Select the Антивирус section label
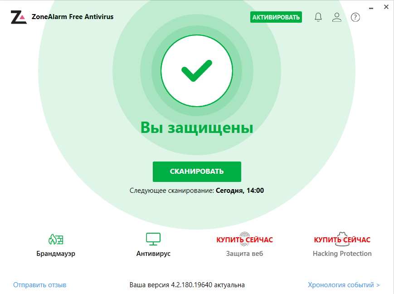The image size is (394, 294). 153,253
